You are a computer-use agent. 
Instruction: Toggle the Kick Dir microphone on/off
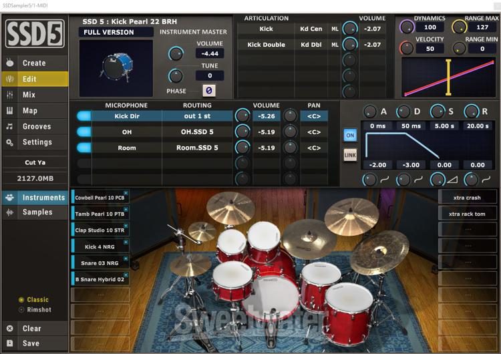tap(84, 116)
